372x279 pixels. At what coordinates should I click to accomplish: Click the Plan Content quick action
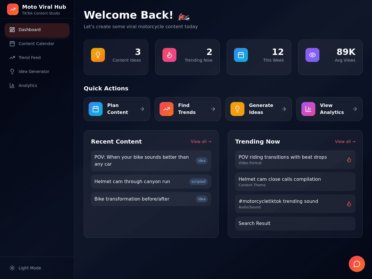point(117,109)
